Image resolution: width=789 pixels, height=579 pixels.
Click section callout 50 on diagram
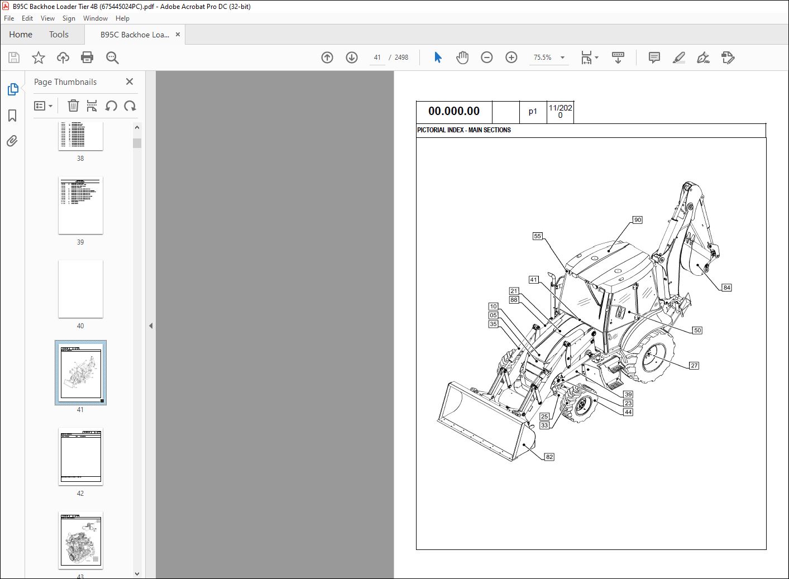697,331
